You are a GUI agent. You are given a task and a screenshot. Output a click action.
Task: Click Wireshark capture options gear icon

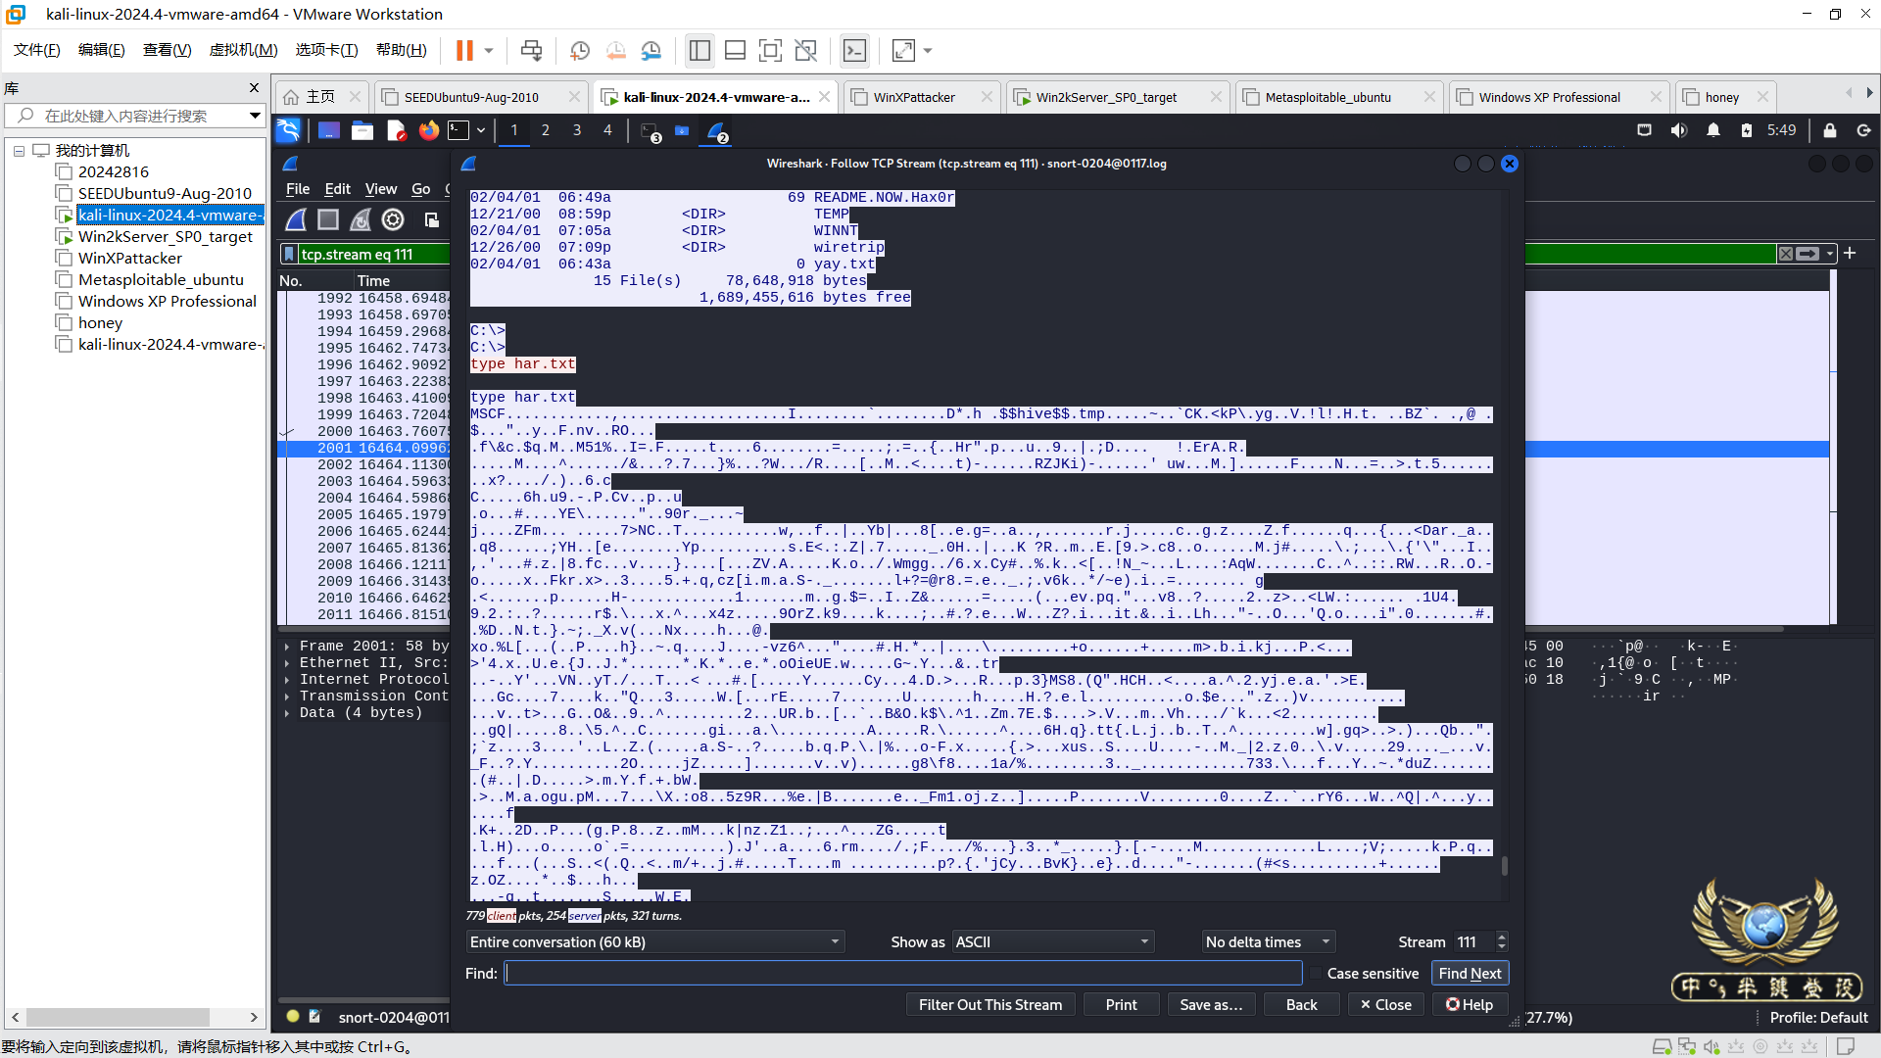[x=393, y=219]
